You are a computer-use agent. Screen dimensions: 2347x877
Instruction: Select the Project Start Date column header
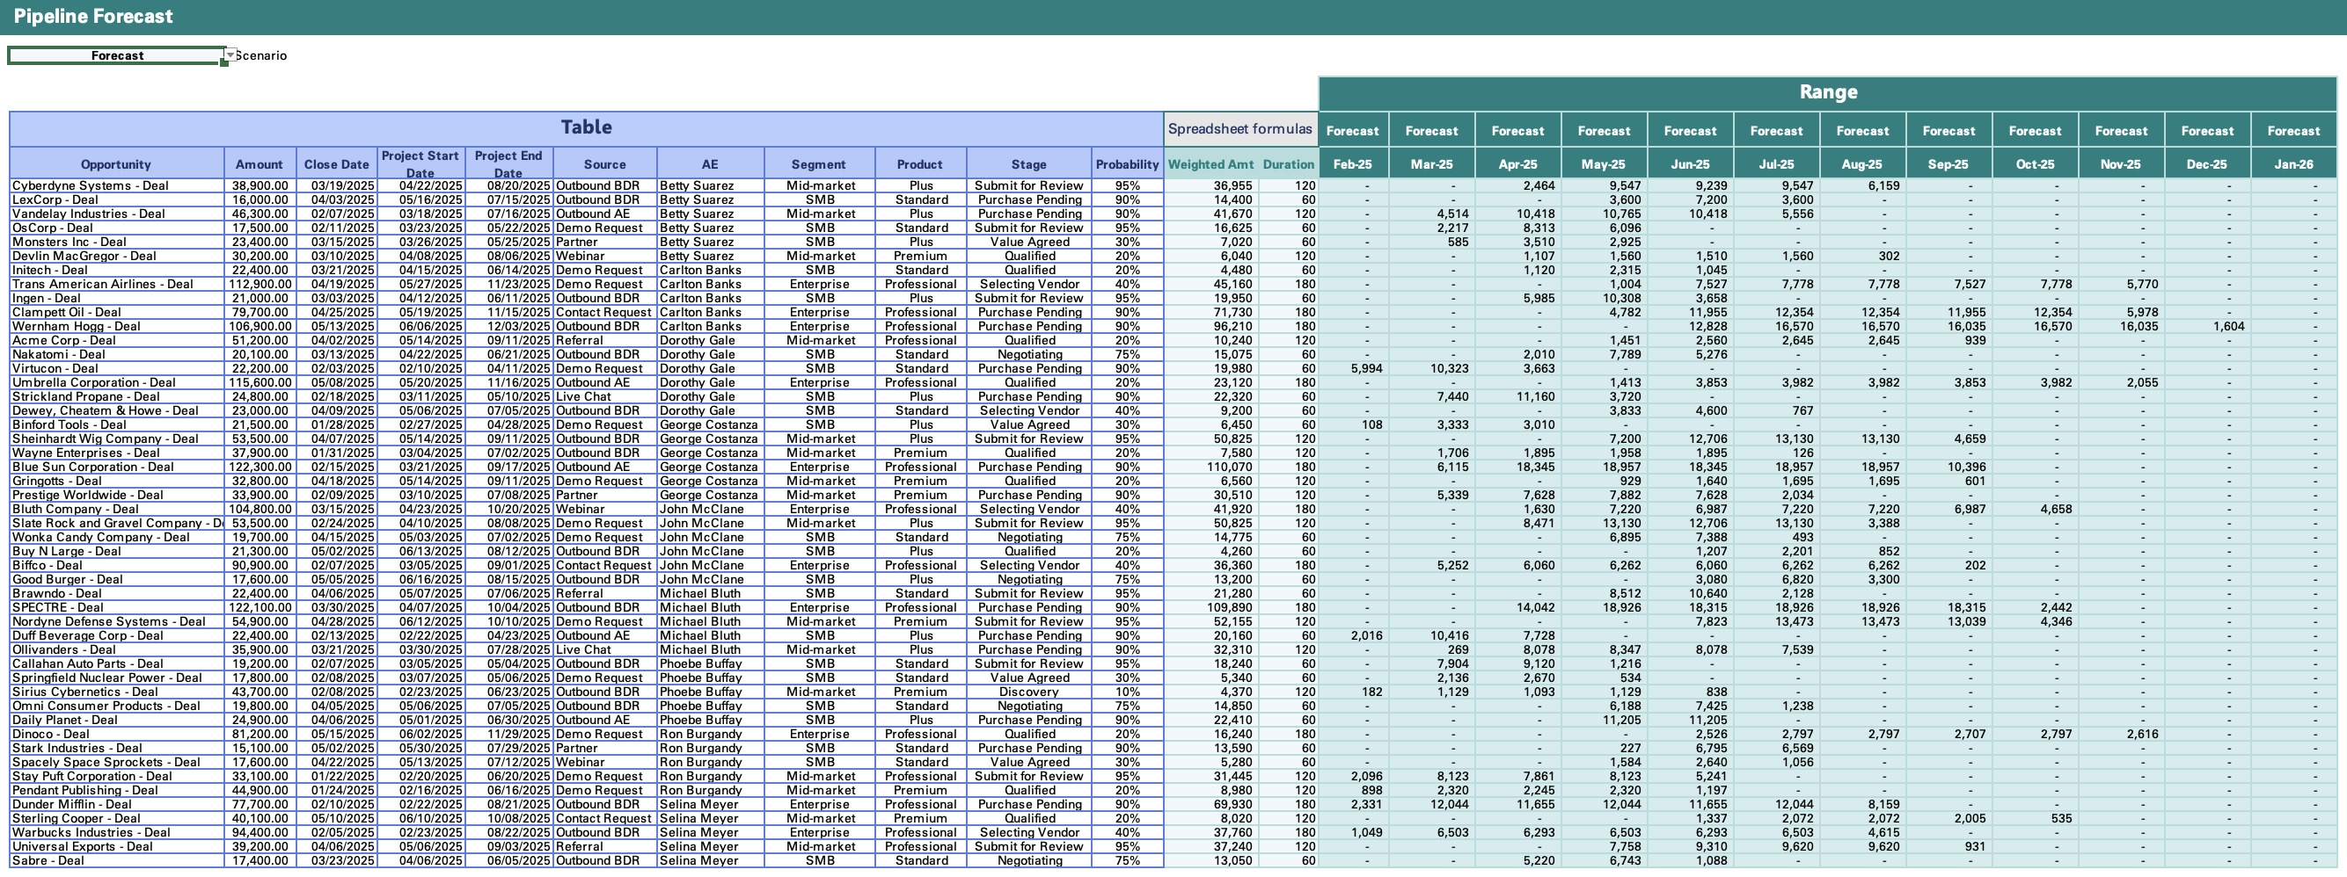click(420, 163)
